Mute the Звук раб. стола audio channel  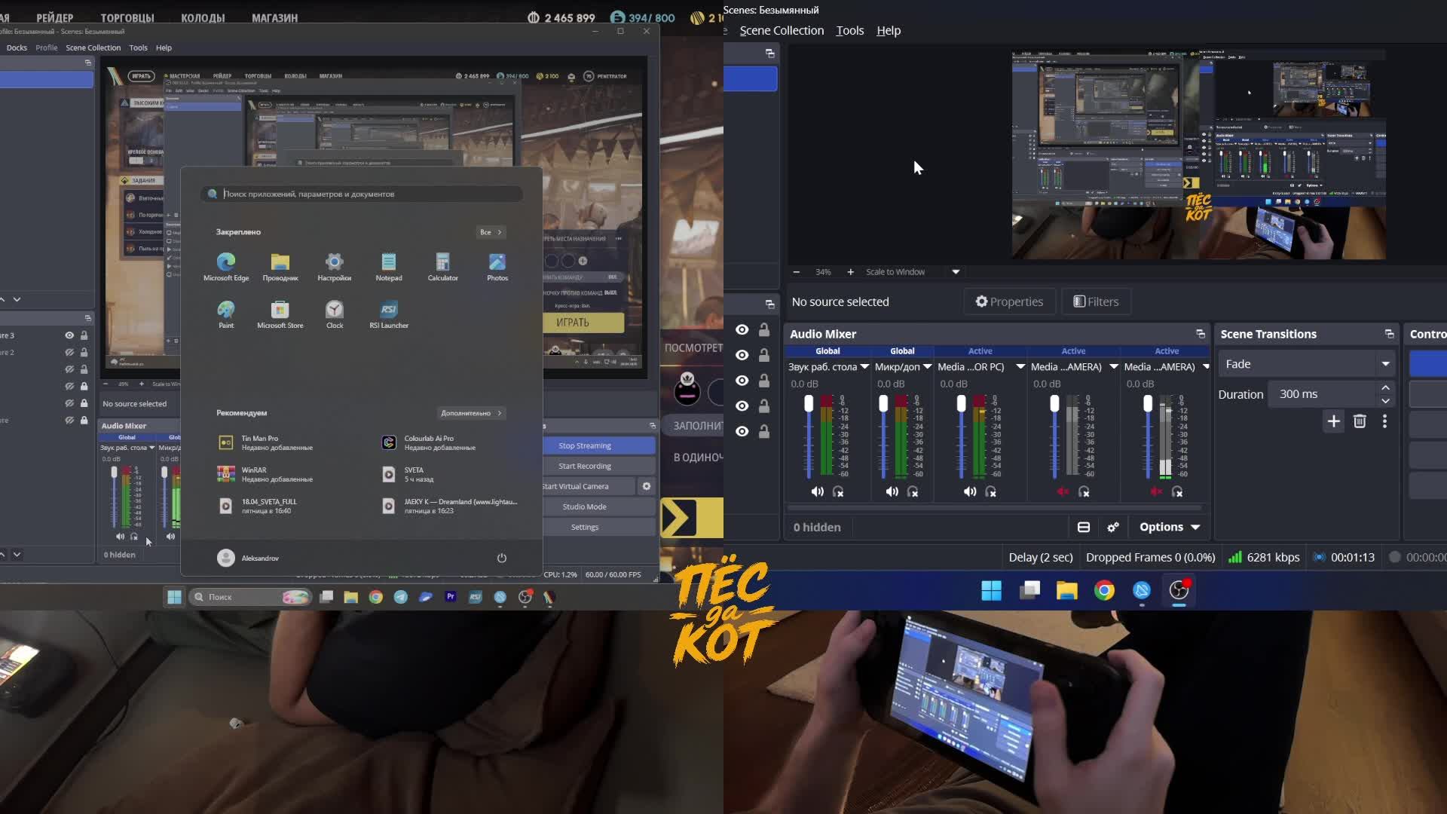tap(818, 491)
